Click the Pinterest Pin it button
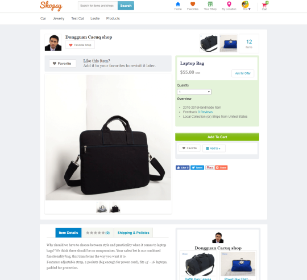 point(210,167)
